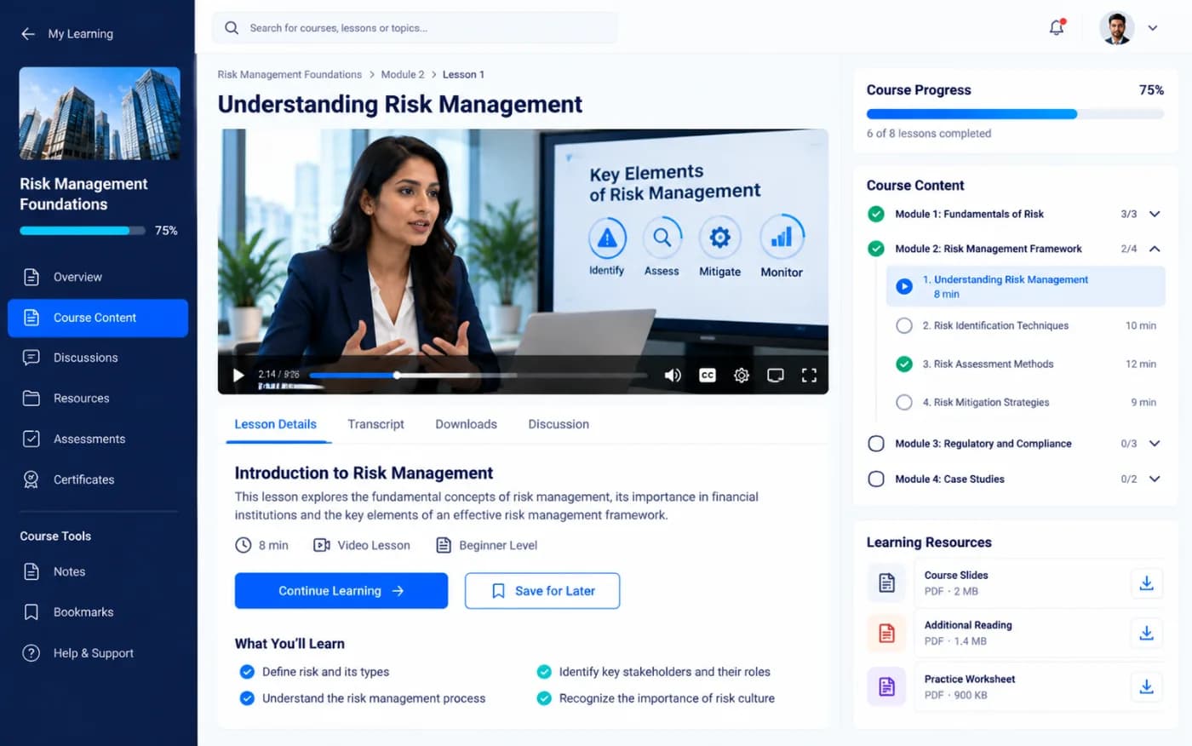Select Course Content sidebar item
1192x746 pixels.
98,318
